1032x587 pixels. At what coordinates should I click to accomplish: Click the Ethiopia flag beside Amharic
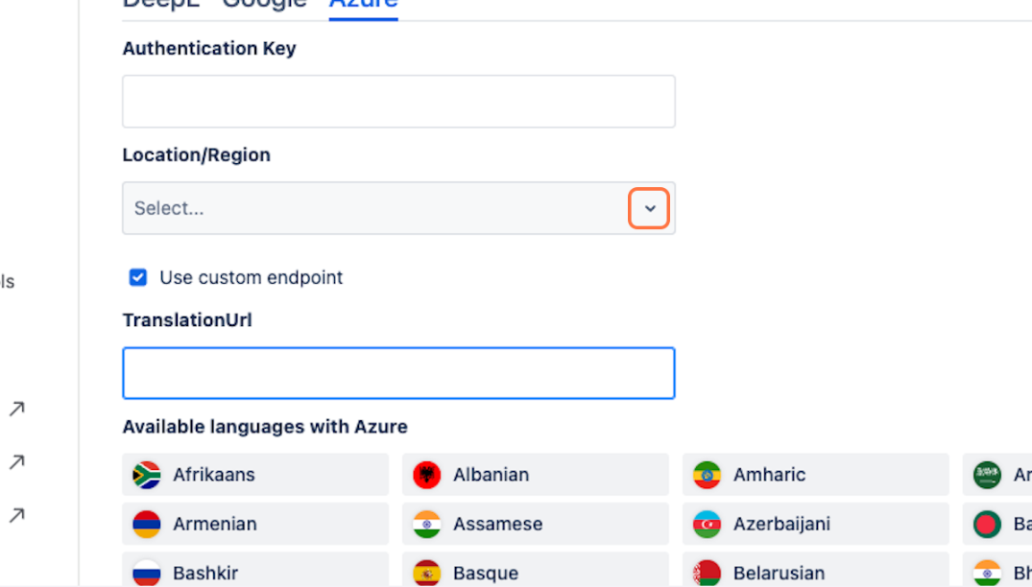point(708,475)
